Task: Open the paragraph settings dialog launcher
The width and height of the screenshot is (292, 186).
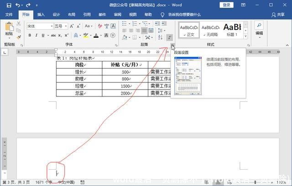Action: (172, 45)
